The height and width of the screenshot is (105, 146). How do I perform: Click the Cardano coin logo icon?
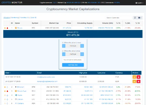(x=16, y=103)
